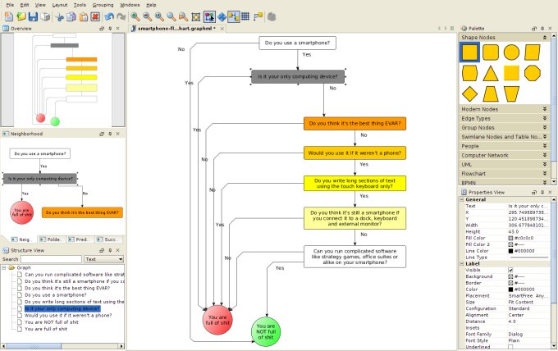The height and width of the screenshot is (351, 558).
Task: Click the Undo arrow in the toolbar
Action: click(x=107, y=16)
